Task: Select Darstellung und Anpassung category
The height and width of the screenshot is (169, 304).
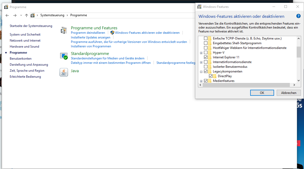Action: coord(29,65)
